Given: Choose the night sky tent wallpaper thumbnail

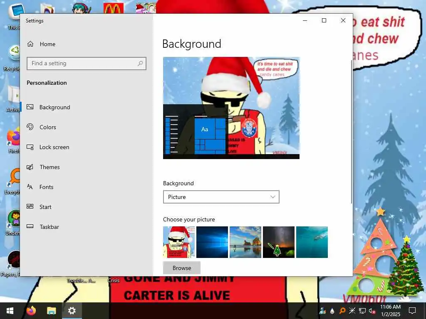Looking at the screenshot, I should point(278,242).
